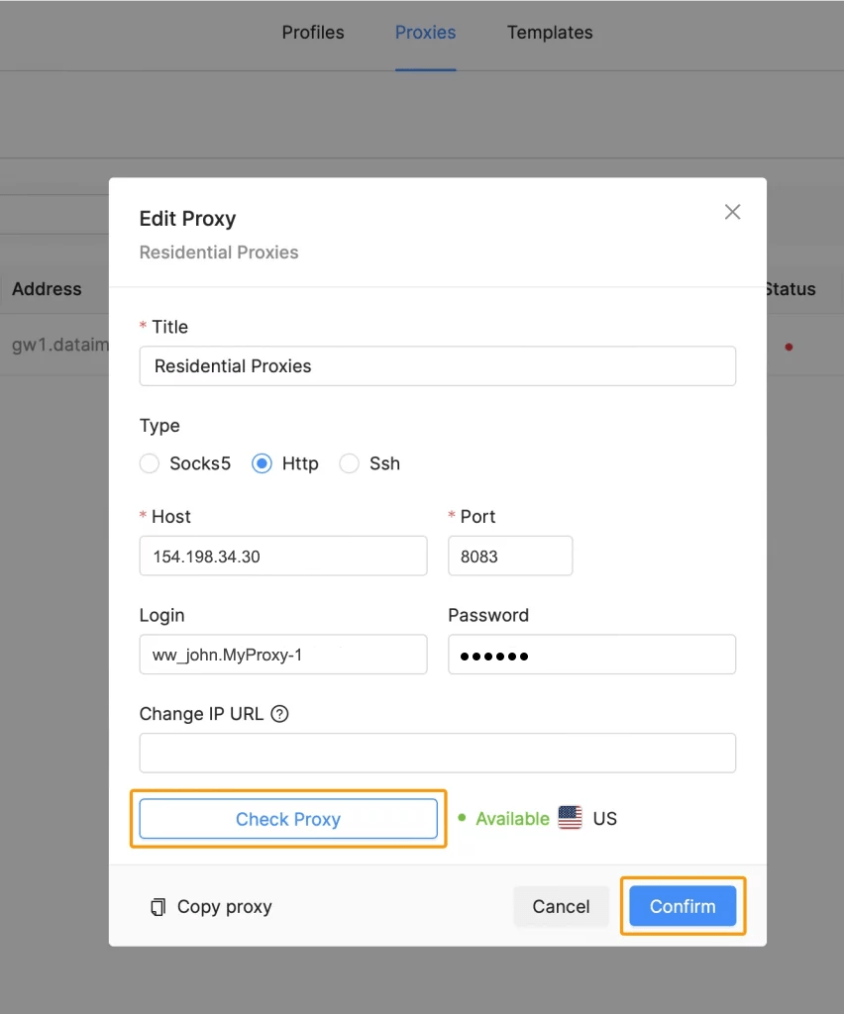The height and width of the screenshot is (1014, 844).
Task: Click the empty Change IP URL field
Action: click(437, 753)
